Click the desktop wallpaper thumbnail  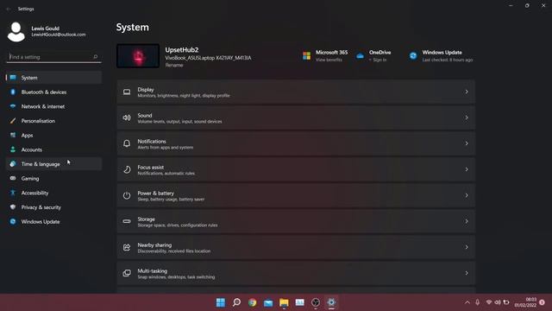[x=138, y=55]
